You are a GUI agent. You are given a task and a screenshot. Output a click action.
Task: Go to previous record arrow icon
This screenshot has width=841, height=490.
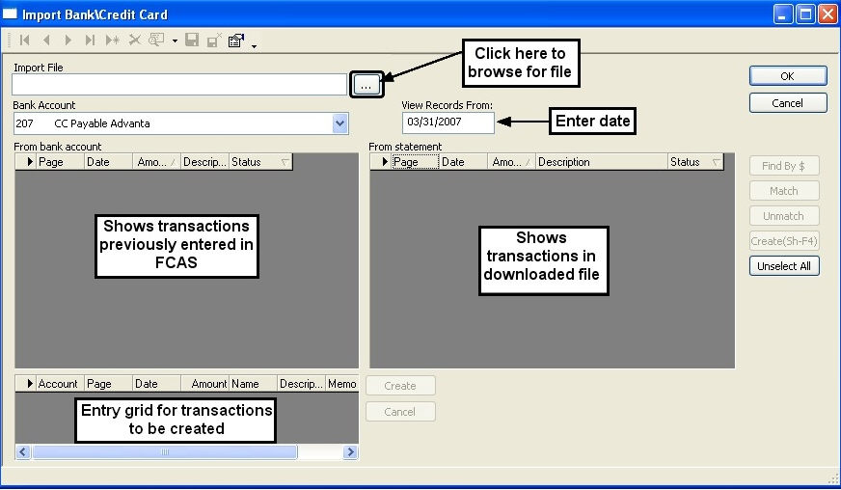(46, 40)
